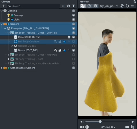
Task: Enable the Collider Guides checkbox
Action: [73, 46]
